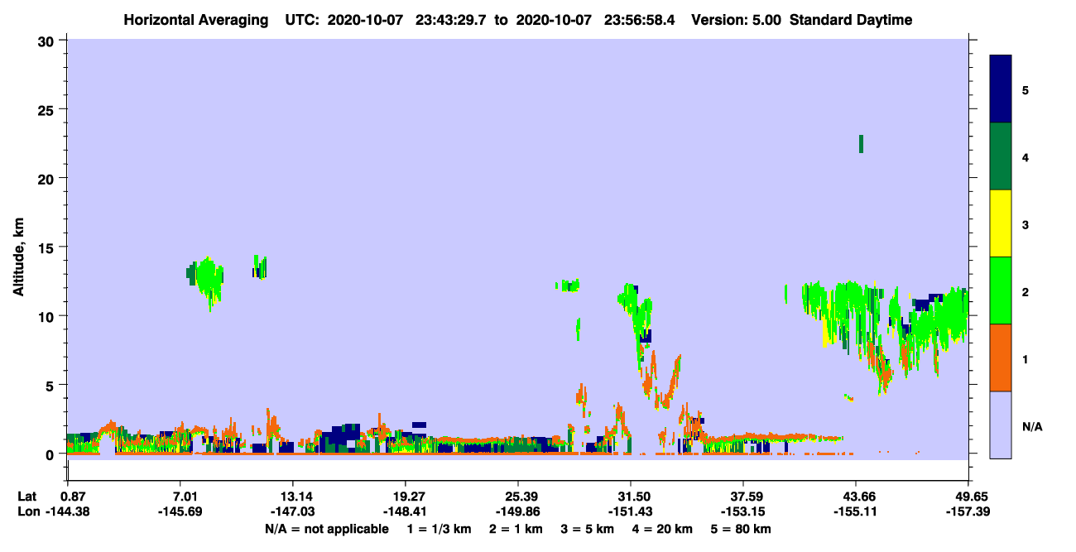Click the 20 altitude tick label
1076x552 pixels.
point(47,178)
